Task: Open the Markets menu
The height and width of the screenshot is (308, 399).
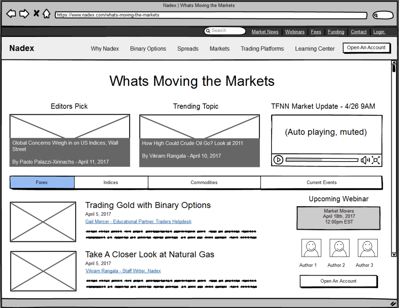Action: [219, 49]
